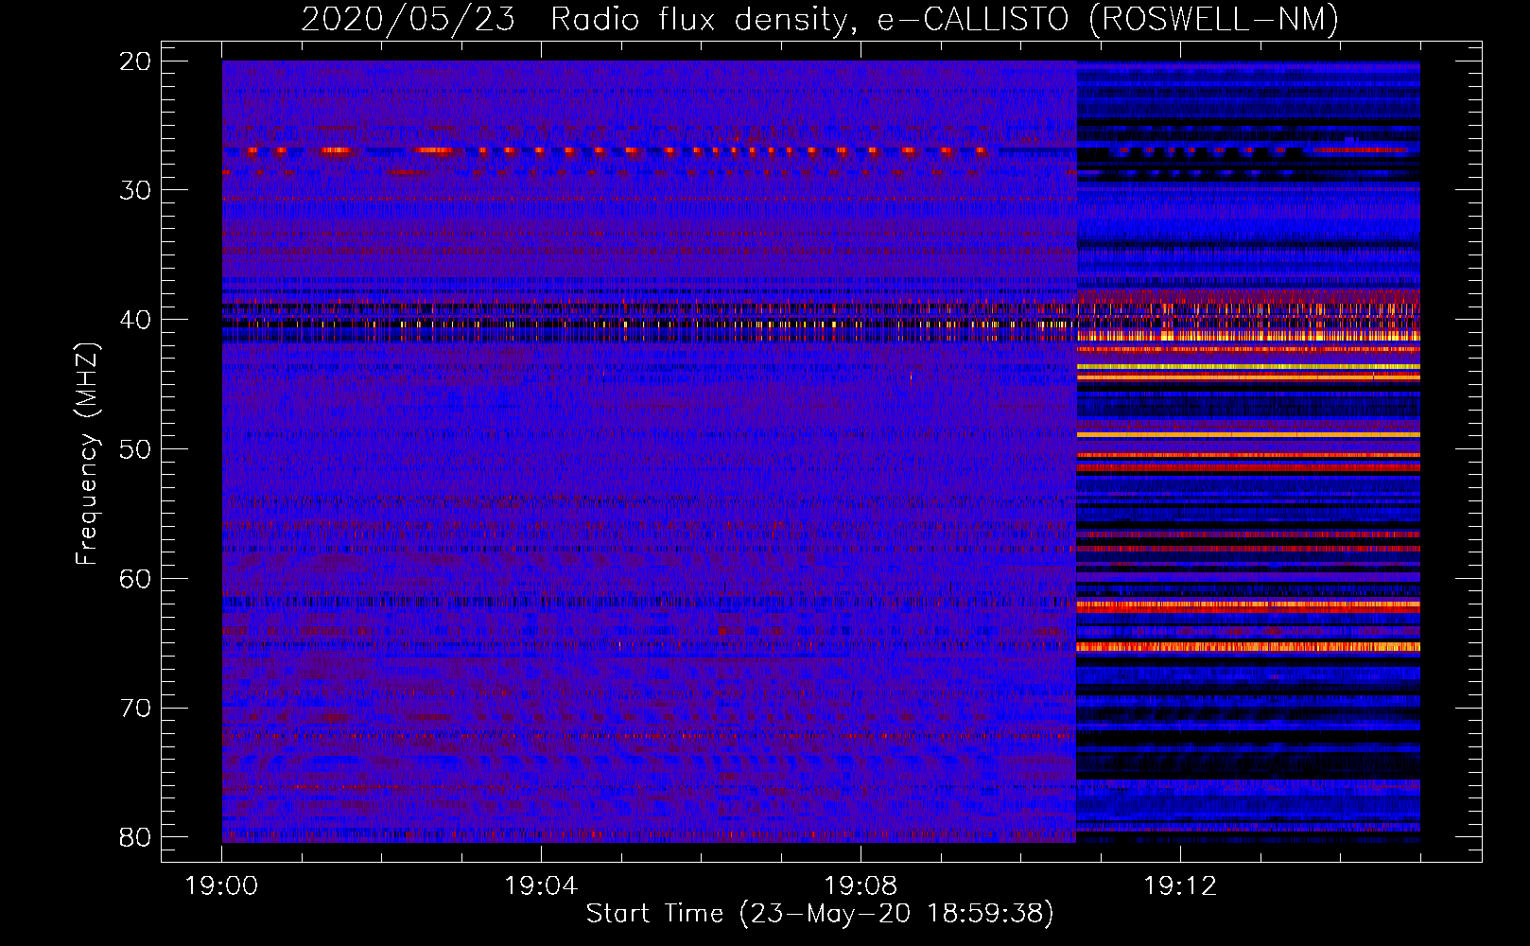Viewport: 1530px width, 946px height.
Task: Click the y-axis tick label '70'
Action: click(x=135, y=709)
